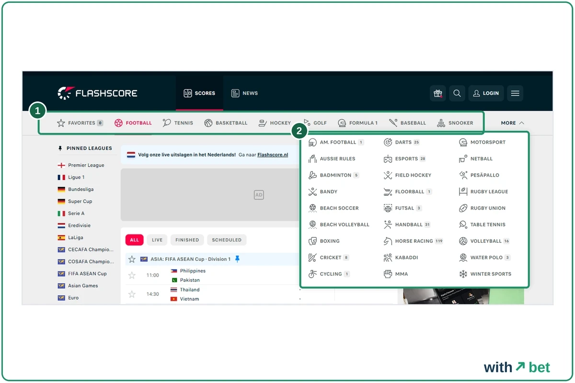Open Premier League in pinned leagues
Screen dimensions: 575x383
(86, 165)
